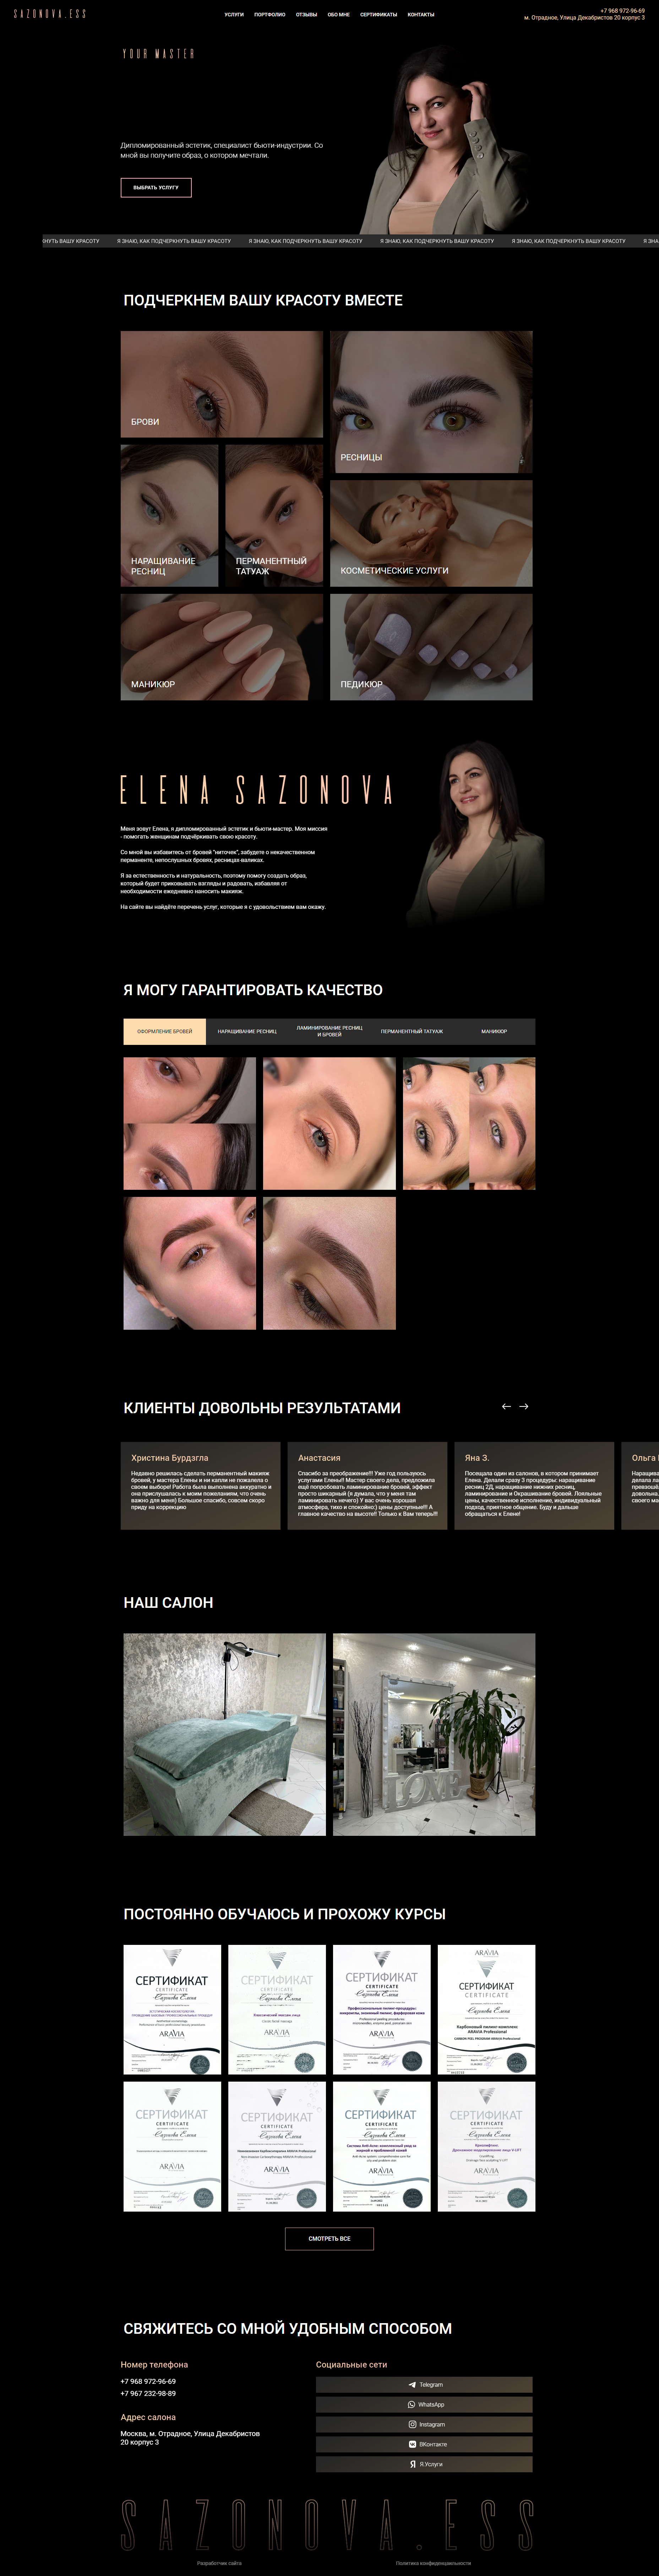659x2576 pixels.
Task: Open the Услуги menu item
Action: click(x=234, y=15)
